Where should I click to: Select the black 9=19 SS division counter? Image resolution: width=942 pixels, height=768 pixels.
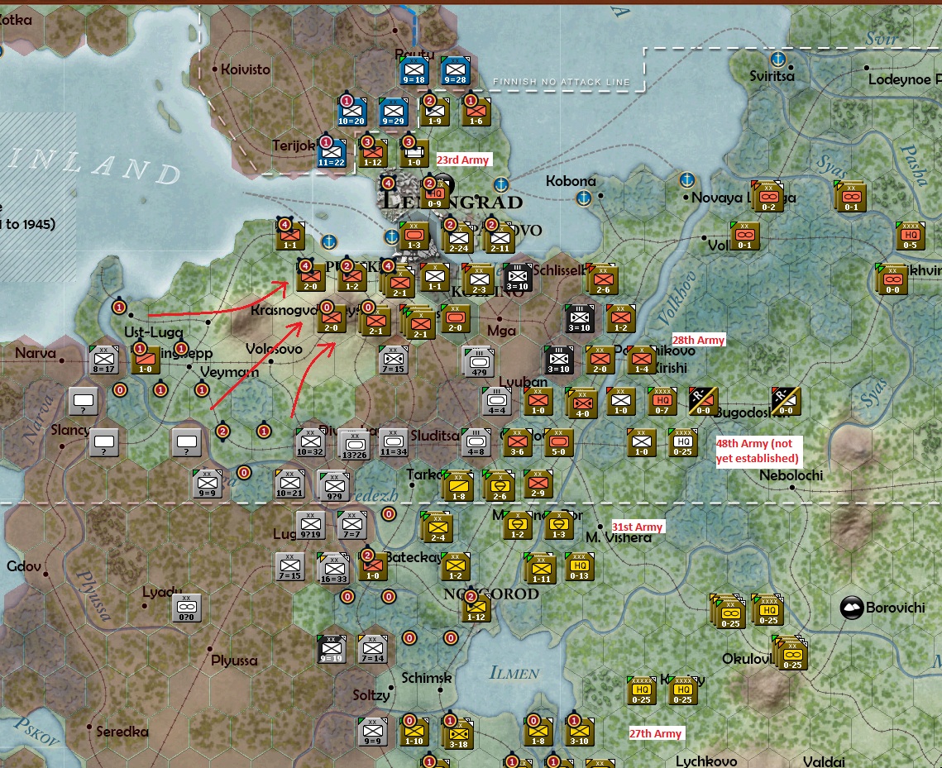(x=331, y=649)
